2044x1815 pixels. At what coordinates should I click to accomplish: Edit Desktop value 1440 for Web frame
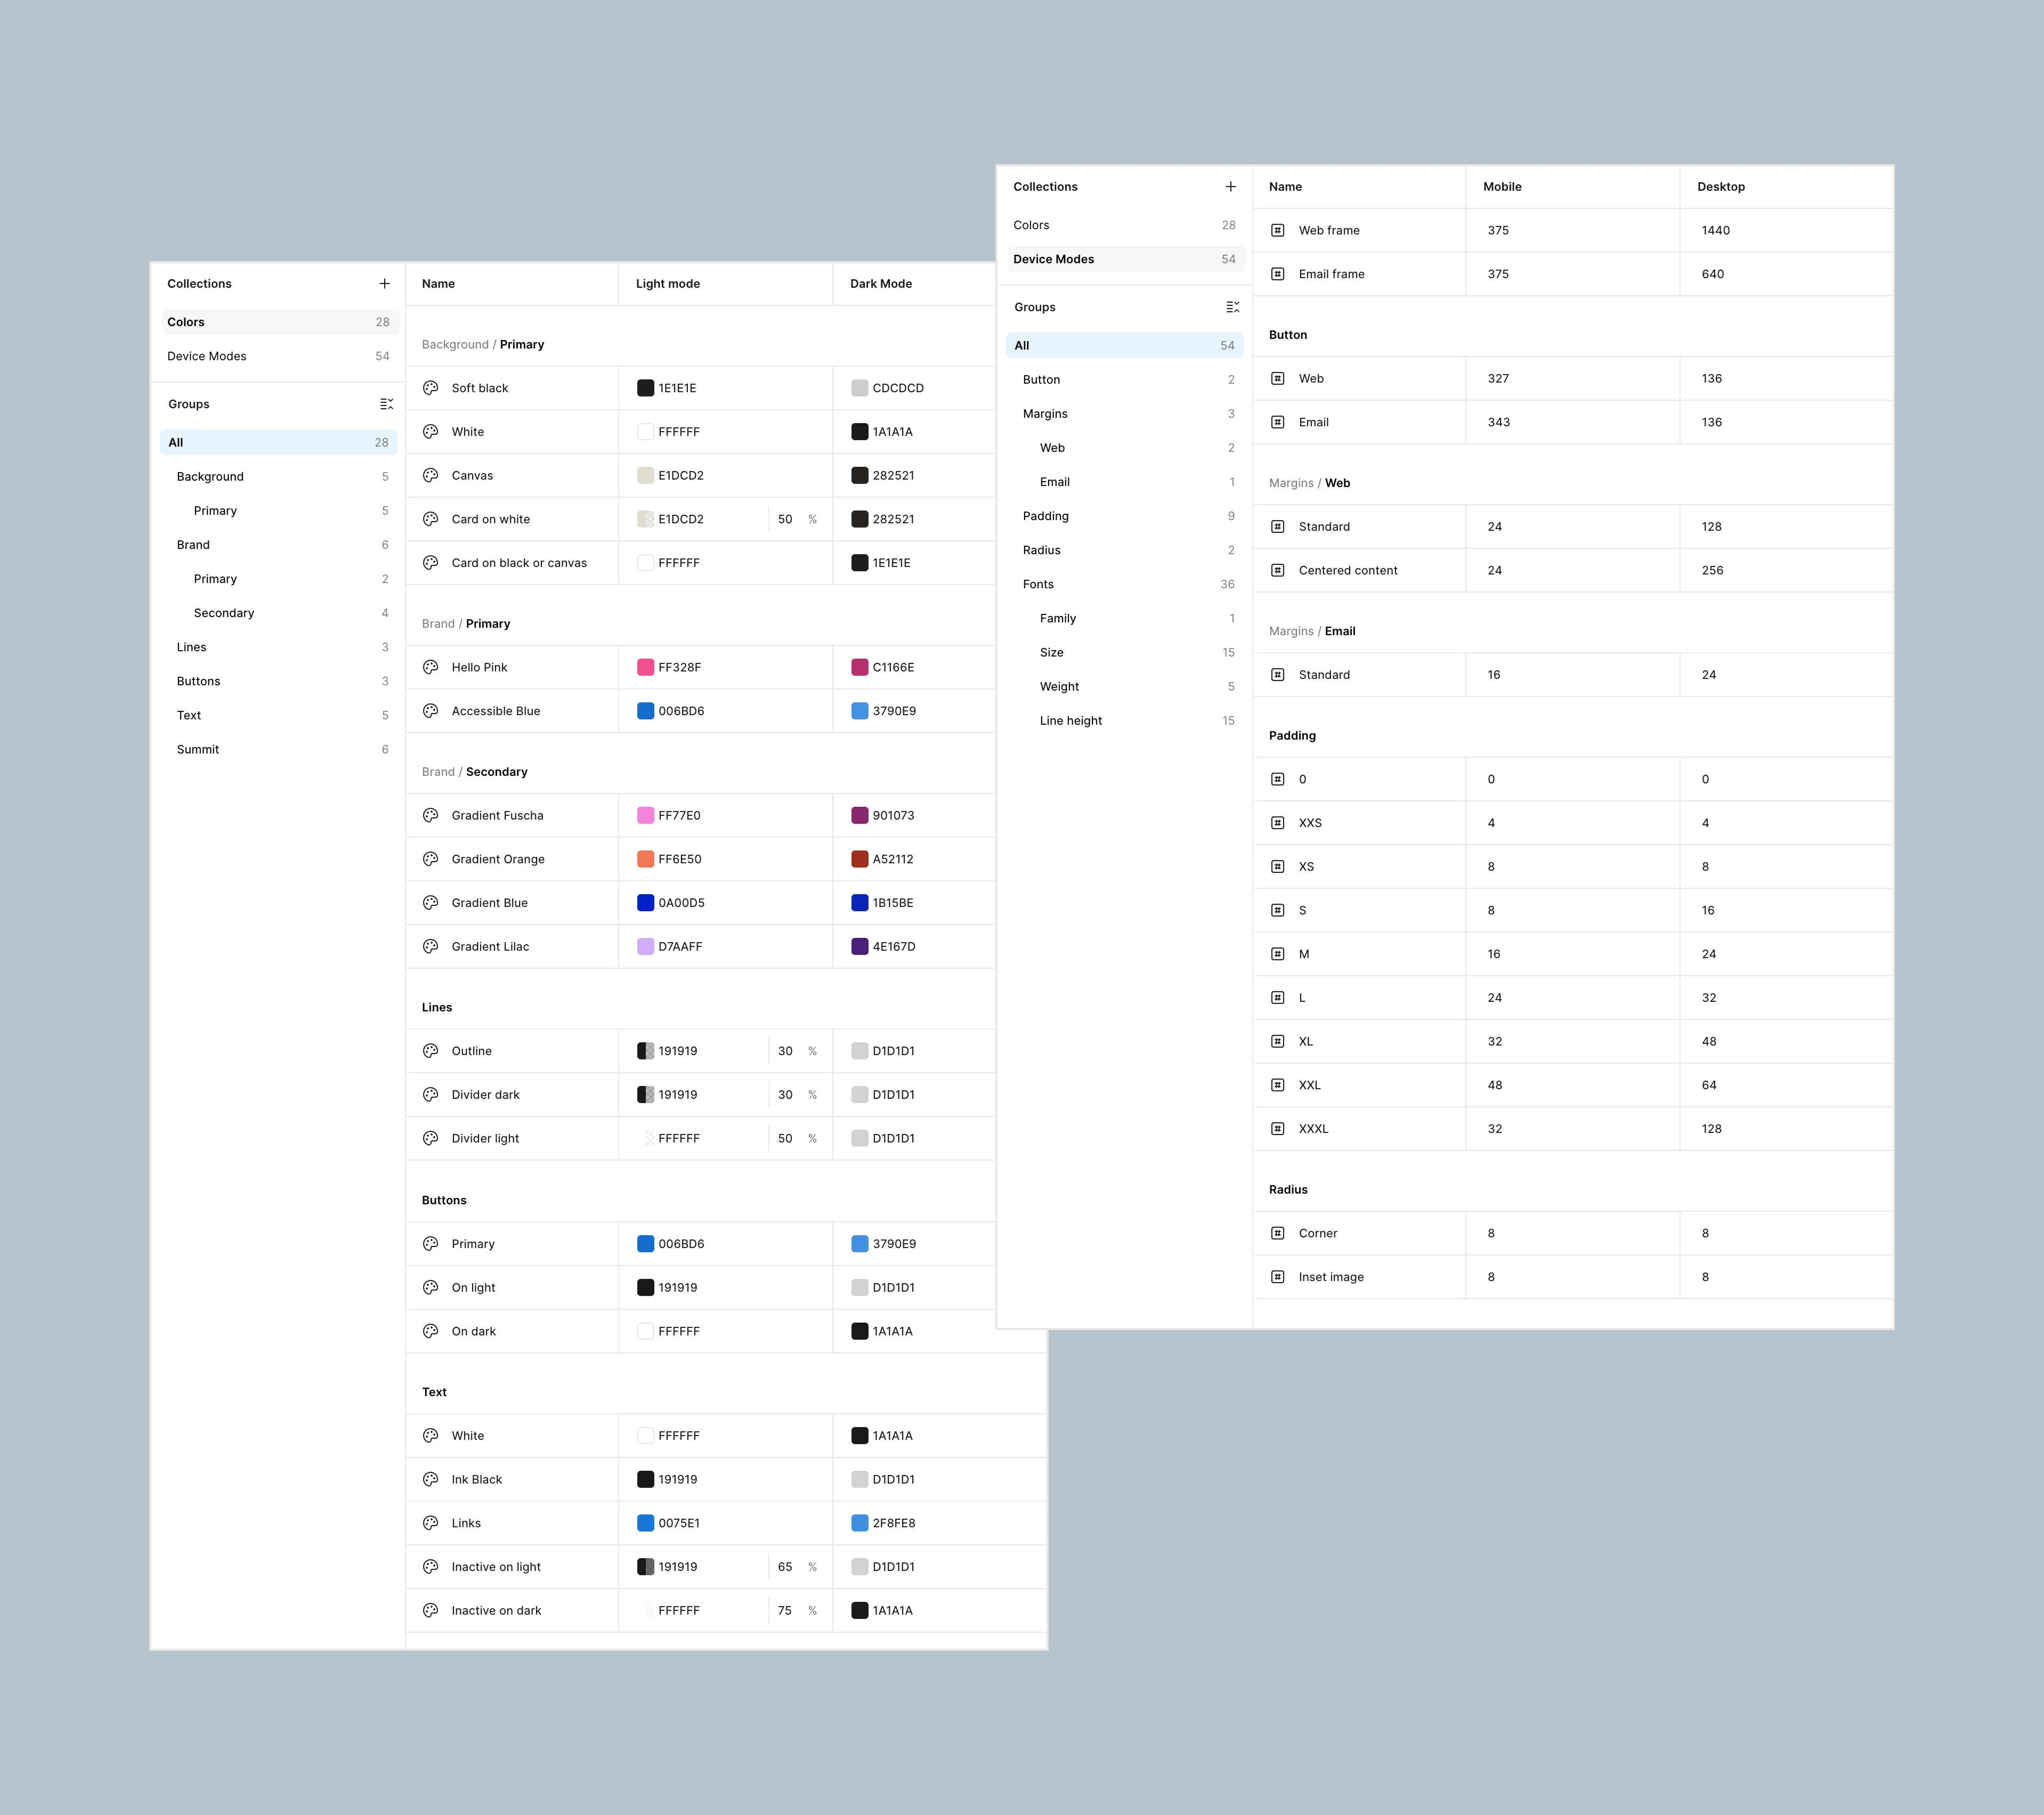[1715, 230]
